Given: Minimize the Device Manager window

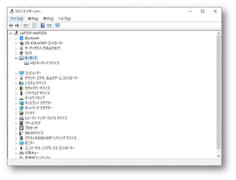Looking at the screenshot, I should pyautogui.click(x=190, y=11).
